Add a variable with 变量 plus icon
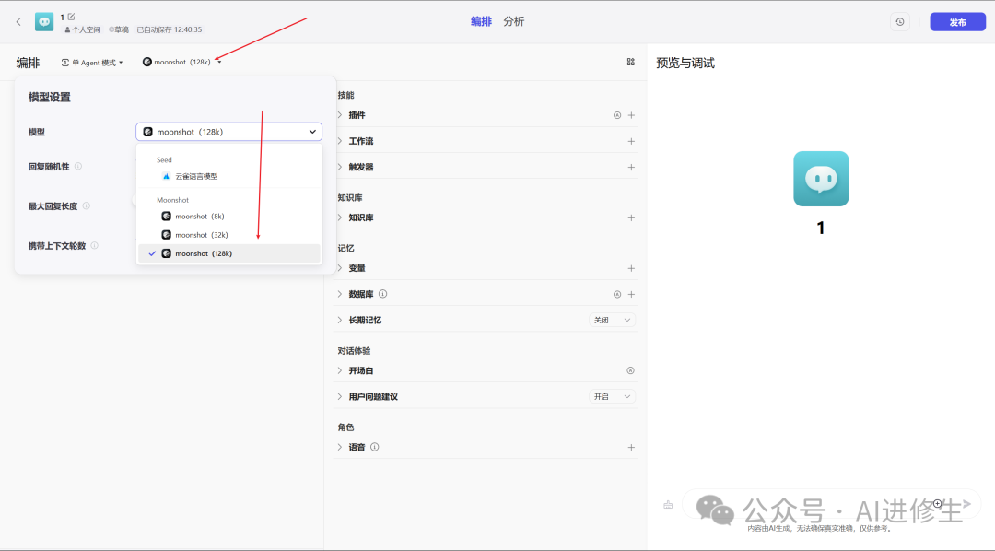 631,268
